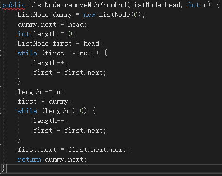Click the 'int n' parameter

click(x=198, y=5)
